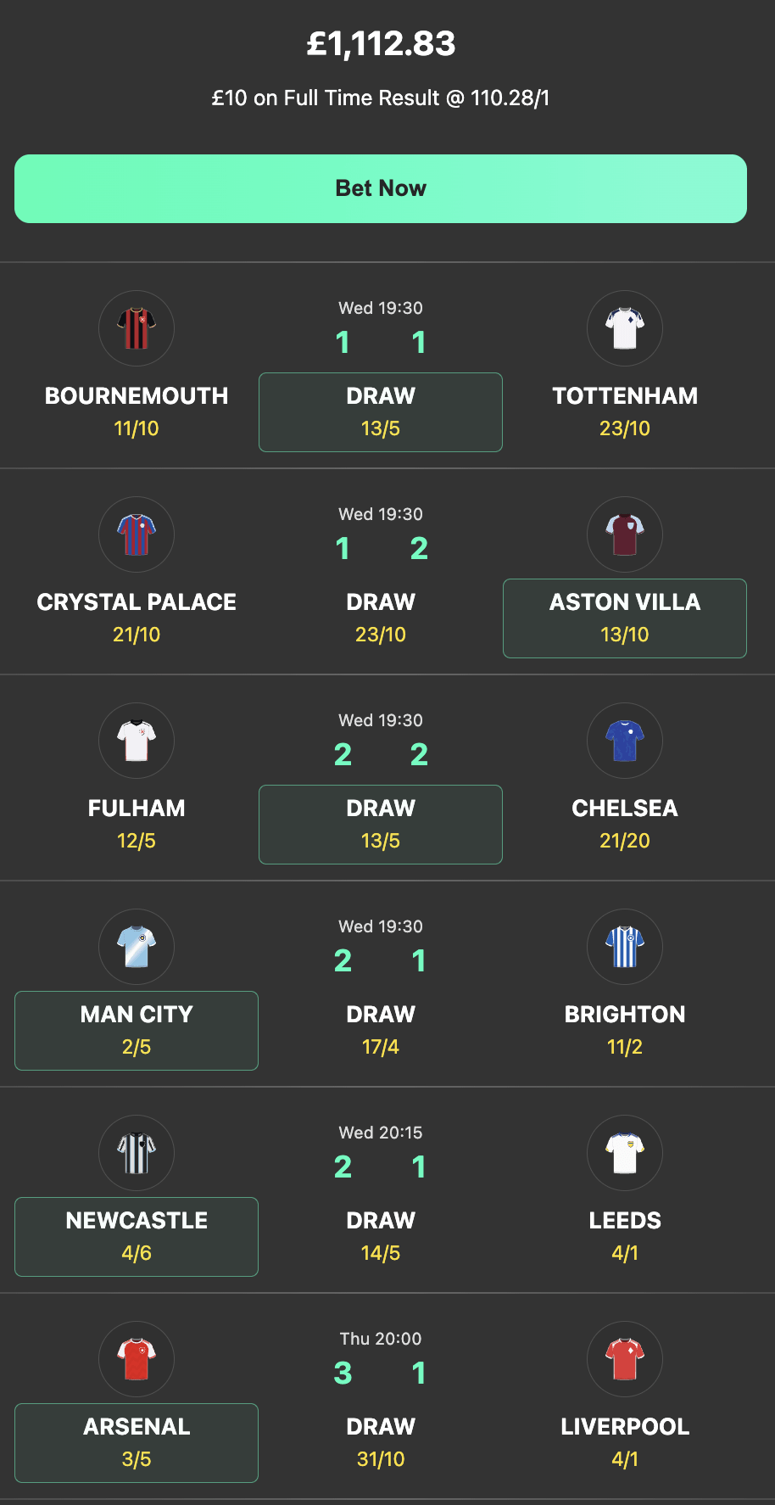Deselect the Man City 2/5 pick

(x=137, y=1031)
